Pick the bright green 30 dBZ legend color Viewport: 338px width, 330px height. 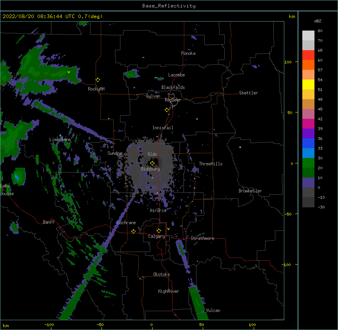[308, 163]
